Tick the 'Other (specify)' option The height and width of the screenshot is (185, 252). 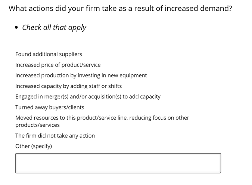tap(34, 146)
